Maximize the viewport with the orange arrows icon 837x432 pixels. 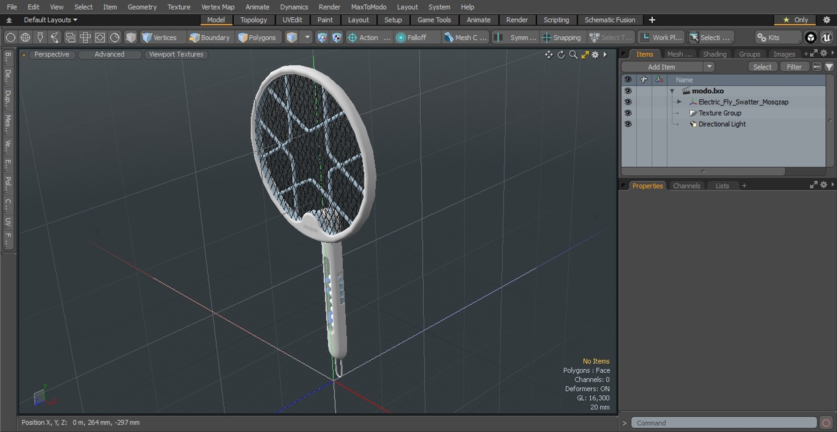coord(585,54)
